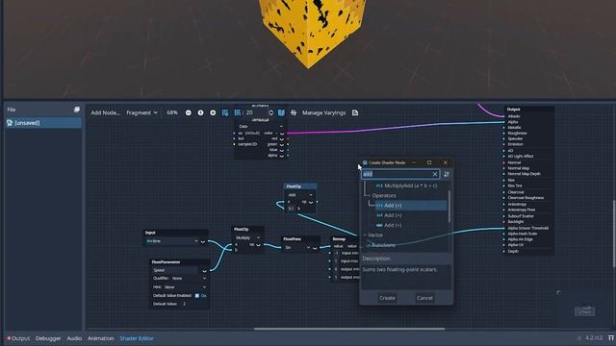616x346 pixels.
Task: Toggle shader list panel icon beside File
Action: pos(77,110)
